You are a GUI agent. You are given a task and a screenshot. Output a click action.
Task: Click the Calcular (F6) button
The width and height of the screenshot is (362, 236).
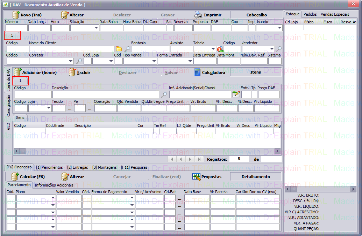(28, 177)
